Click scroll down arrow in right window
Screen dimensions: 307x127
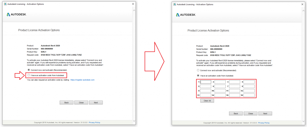coord(303,121)
